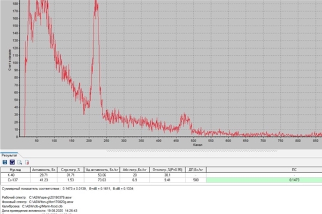Viewport: 322px width, 214px height.
Task: Click the random error value 31.71
Action: pyautogui.click(x=70, y=175)
